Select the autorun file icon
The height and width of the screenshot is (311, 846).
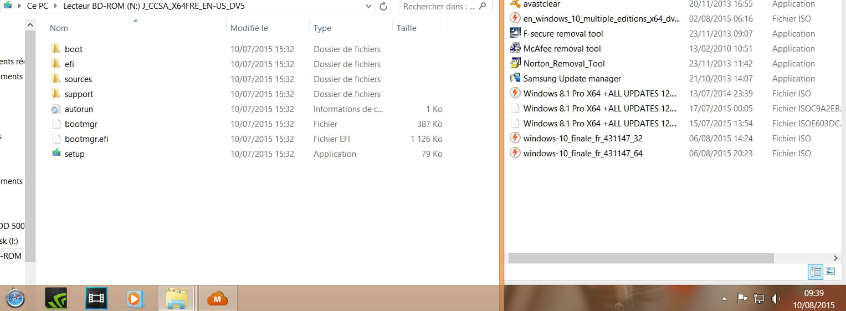point(55,109)
